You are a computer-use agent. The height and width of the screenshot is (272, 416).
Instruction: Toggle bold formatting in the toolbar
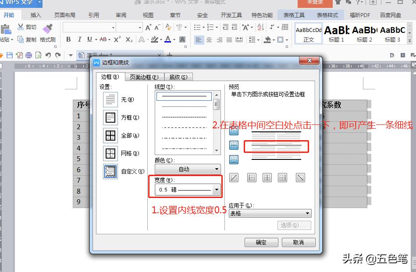[68, 39]
